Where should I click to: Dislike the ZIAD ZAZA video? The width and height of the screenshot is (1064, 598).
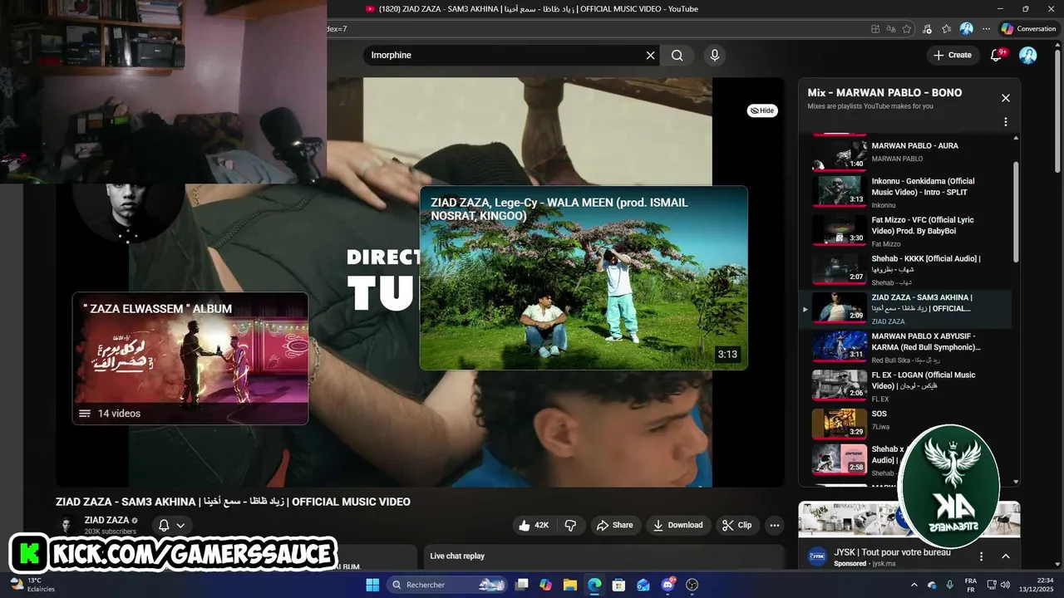coord(570,525)
